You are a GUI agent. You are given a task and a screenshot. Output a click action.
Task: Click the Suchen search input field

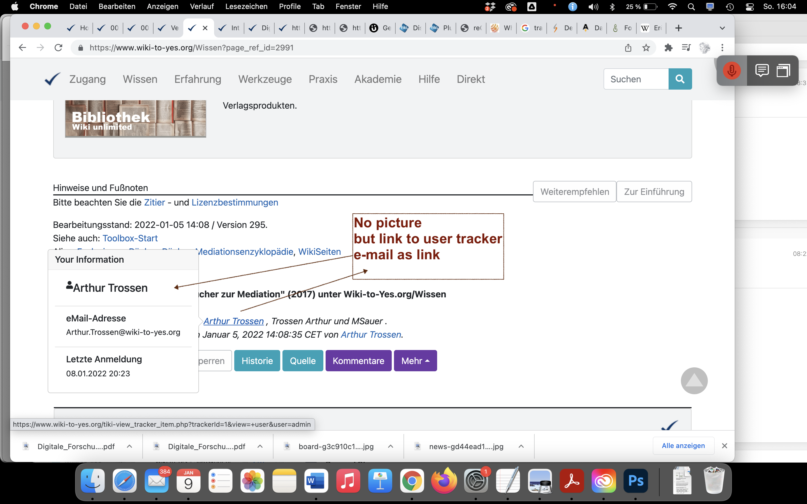636,79
